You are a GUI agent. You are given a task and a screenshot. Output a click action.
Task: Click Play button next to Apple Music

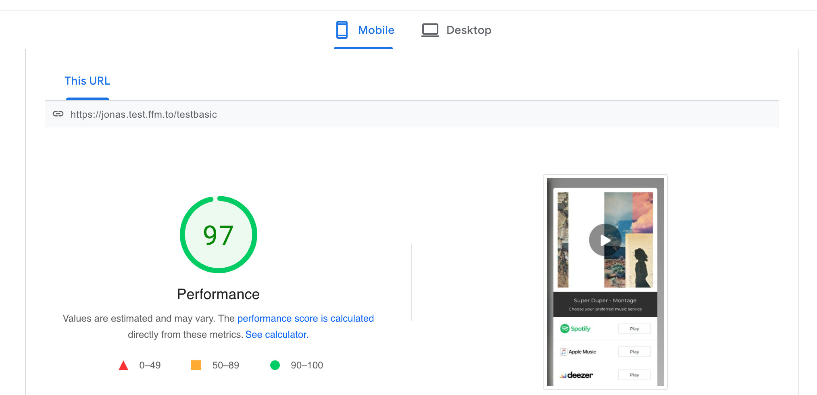pyautogui.click(x=634, y=352)
